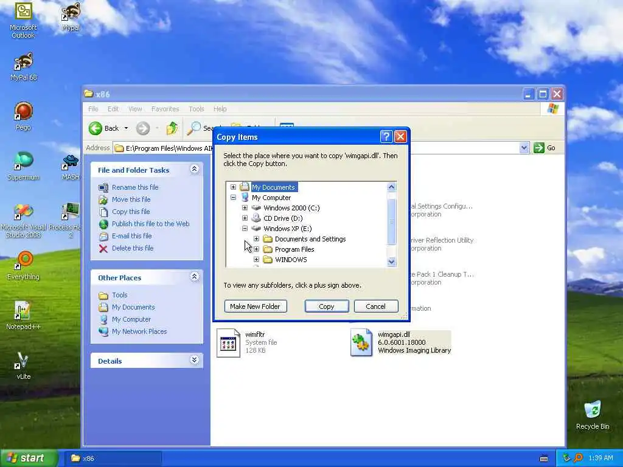The height and width of the screenshot is (467, 623).
Task: Launch Process Hacker 2 shortcut
Action: (x=70, y=220)
